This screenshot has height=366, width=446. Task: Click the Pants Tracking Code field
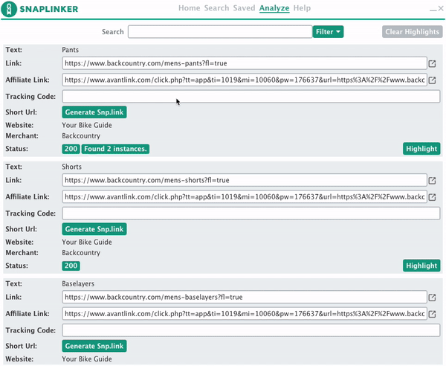click(251, 97)
